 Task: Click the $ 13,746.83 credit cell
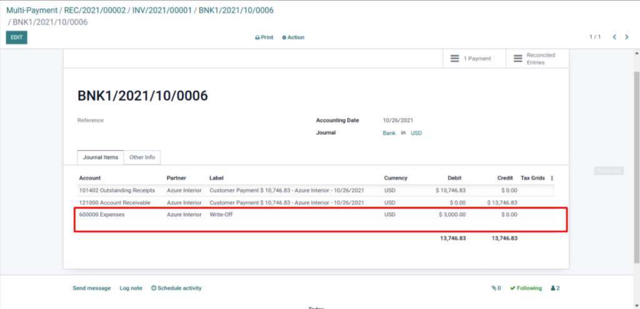(502, 203)
